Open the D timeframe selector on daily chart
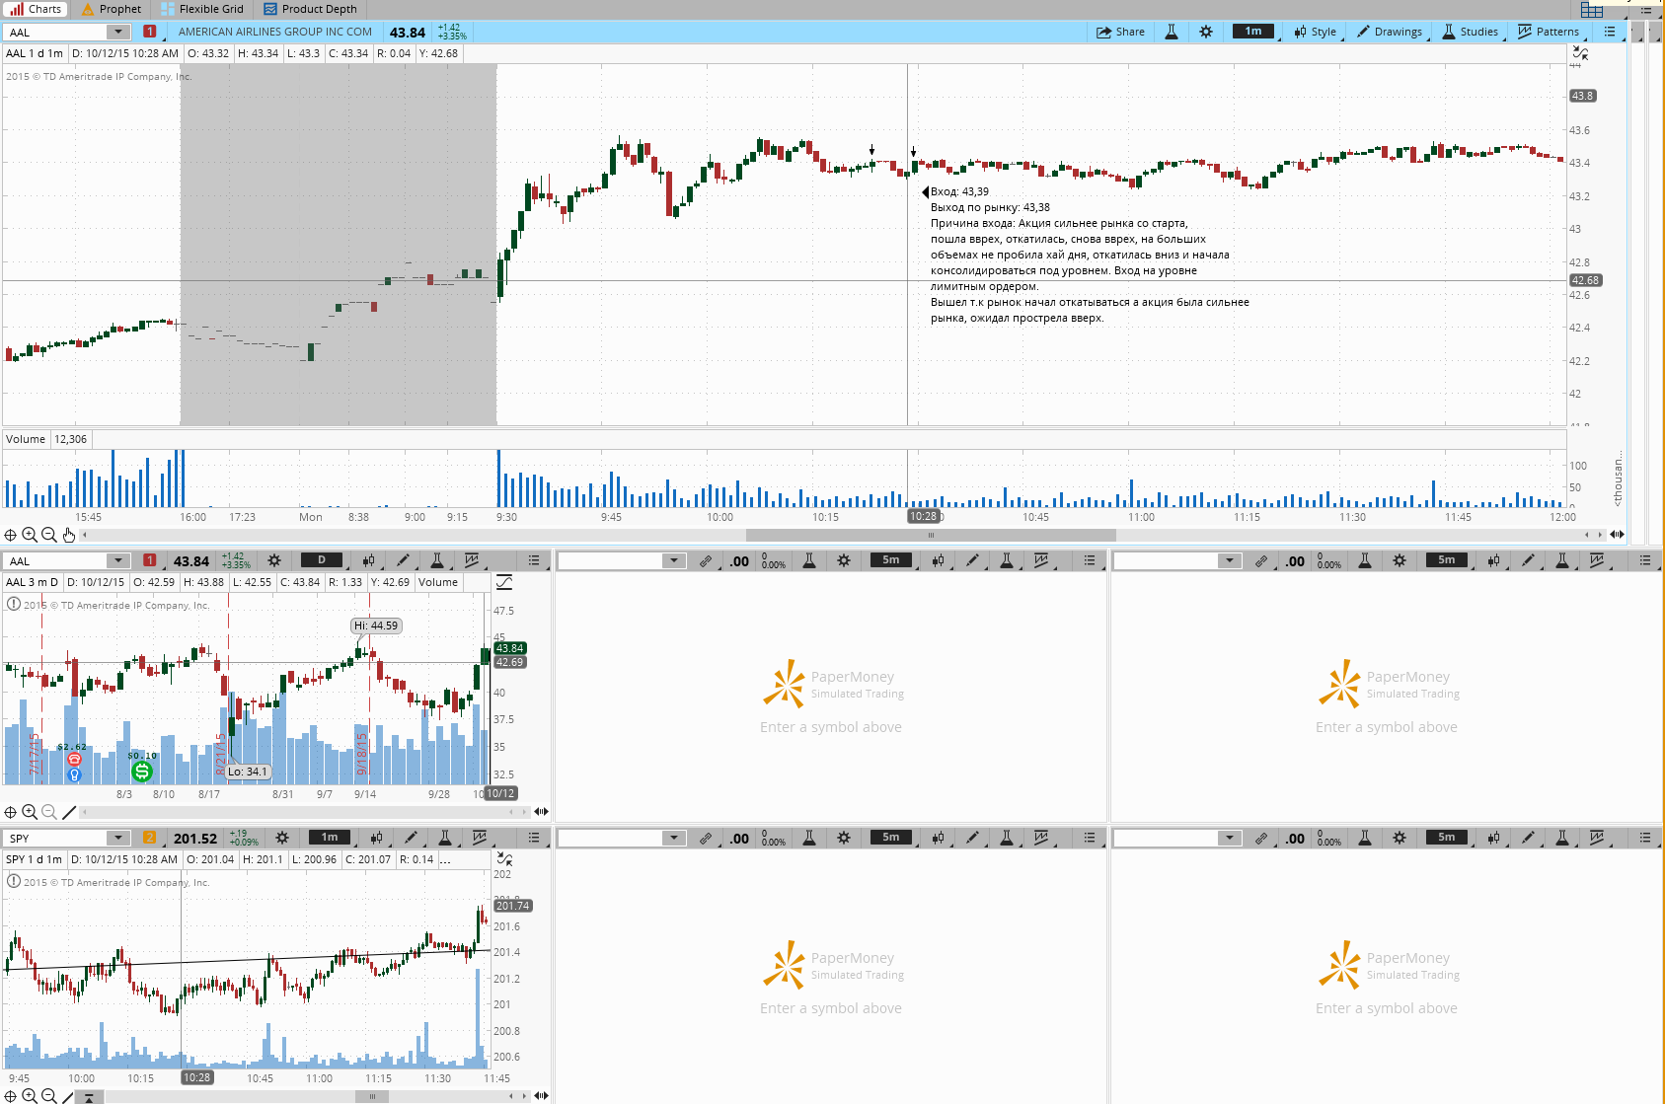This screenshot has width=1665, height=1104. (322, 560)
